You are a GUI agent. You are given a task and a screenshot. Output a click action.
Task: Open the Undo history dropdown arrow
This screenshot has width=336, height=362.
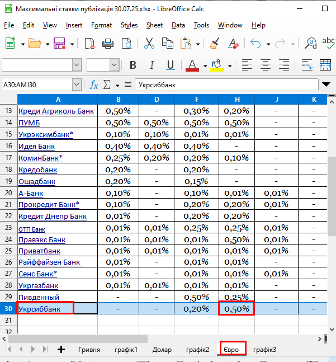268,44
